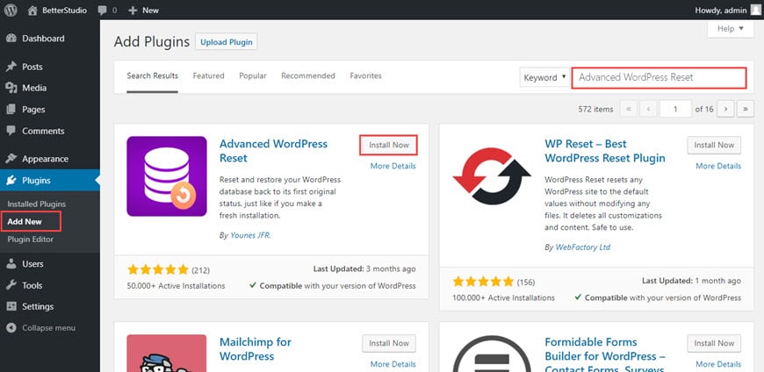764x372 pixels.
Task: Open author WebFactory Ltd link
Action: click(x=583, y=247)
